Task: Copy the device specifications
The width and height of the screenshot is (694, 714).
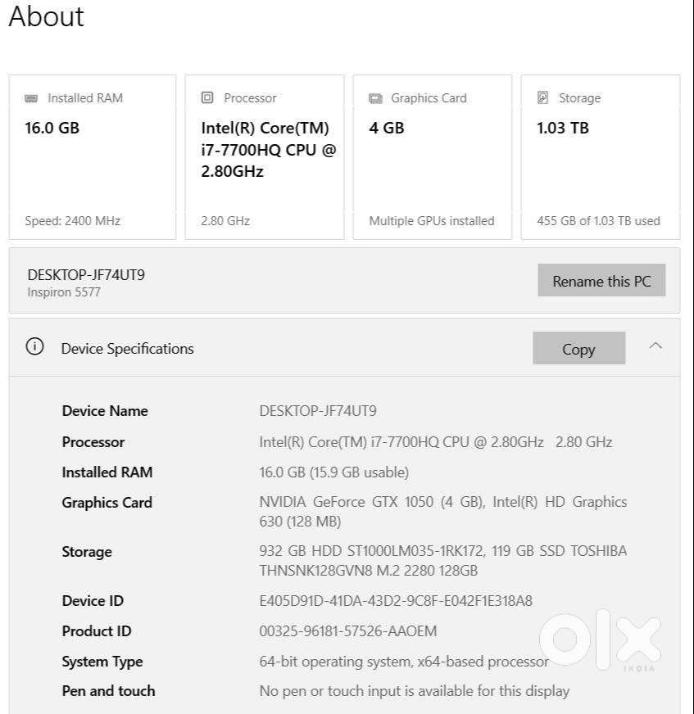Action: (x=578, y=348)
